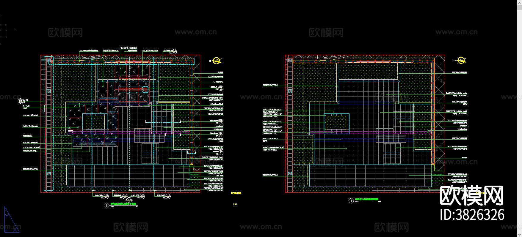This screenshot has height=237, width=522.
Task: Select the rightmost detail callout bubble below left plan
Action: click(167, 196)
